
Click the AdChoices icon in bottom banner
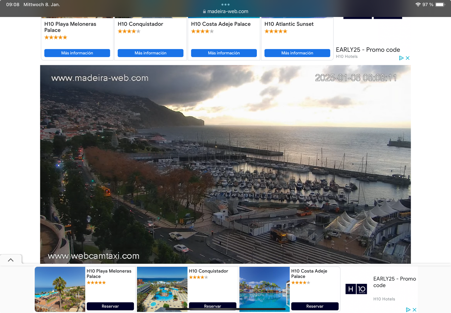pos(408,310)
